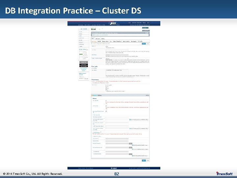The height and width of the screenshot is (178, 237).
Task: Click slide page number 82
Action: point(117,174)
